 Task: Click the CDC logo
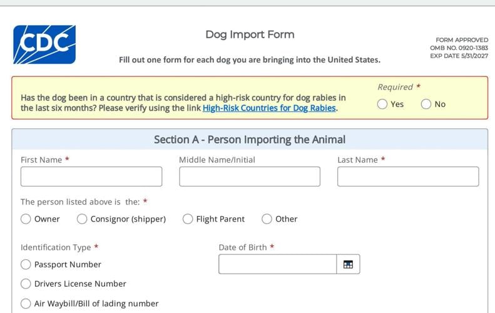[x=44, y=44]
